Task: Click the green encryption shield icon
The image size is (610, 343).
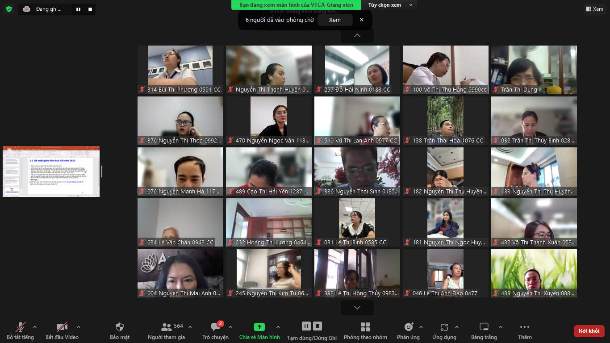Action: [9, 9]
